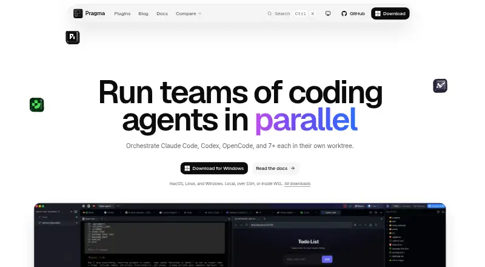The image size is (485, 267).
Task: Open the Pragma logo home link
Action: coord(89,13)
